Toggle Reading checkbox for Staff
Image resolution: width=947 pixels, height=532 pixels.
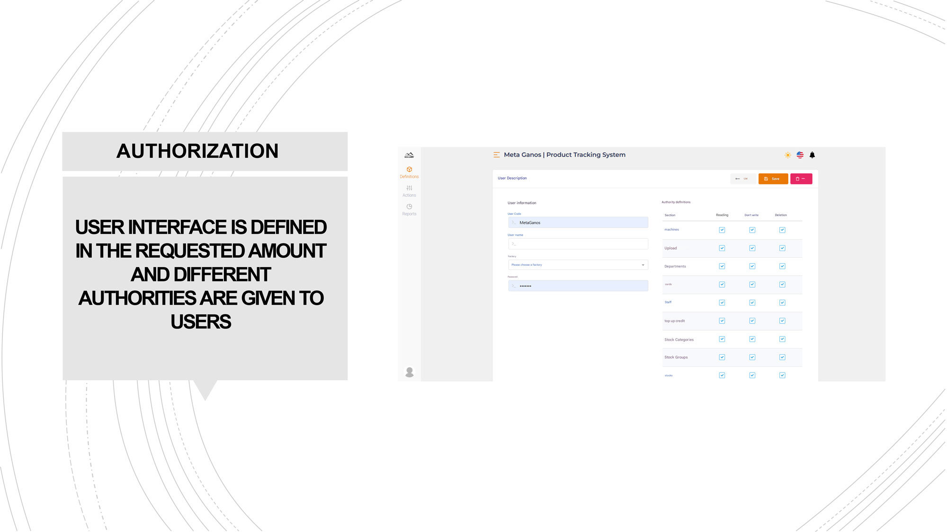coord(722,303)
